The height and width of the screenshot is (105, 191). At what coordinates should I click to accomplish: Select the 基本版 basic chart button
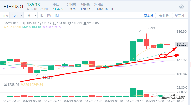pos(149,16)
